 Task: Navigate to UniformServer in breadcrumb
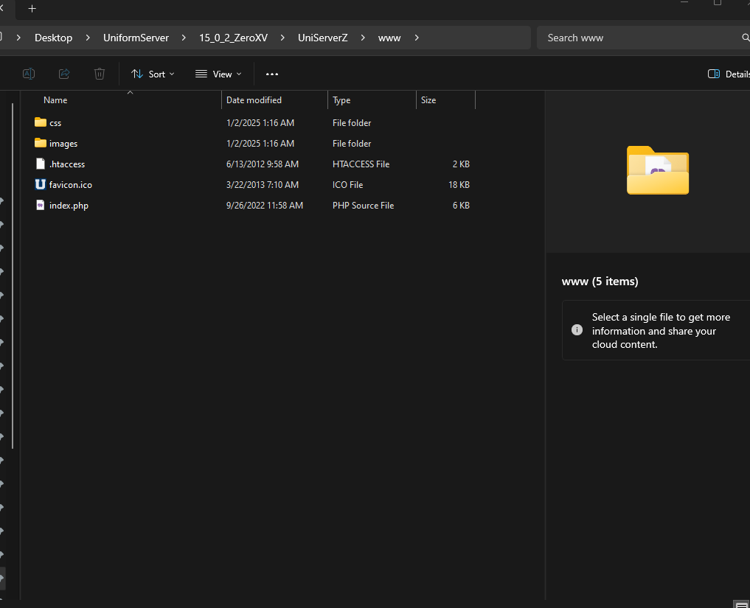pyautogui.click(x=136, y=38)
